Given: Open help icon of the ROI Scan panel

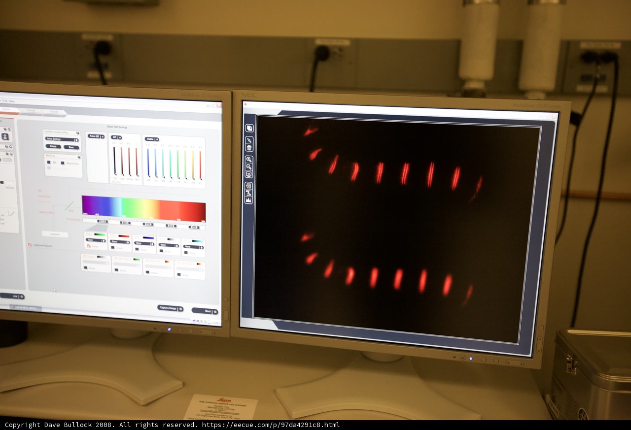Looking at the screenshot, I should click(x=79, y=157).
